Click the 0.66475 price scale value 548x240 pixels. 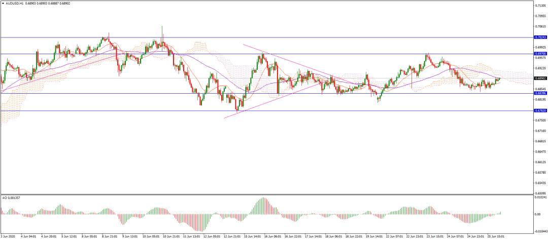[540, 151]
